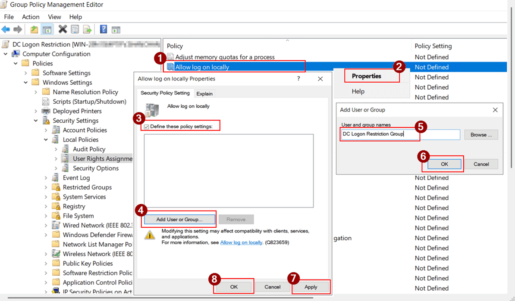Image resolution: width=515 pixels, height=301 pixels.
Task: Choose Help from context menu
Action: 358,91
